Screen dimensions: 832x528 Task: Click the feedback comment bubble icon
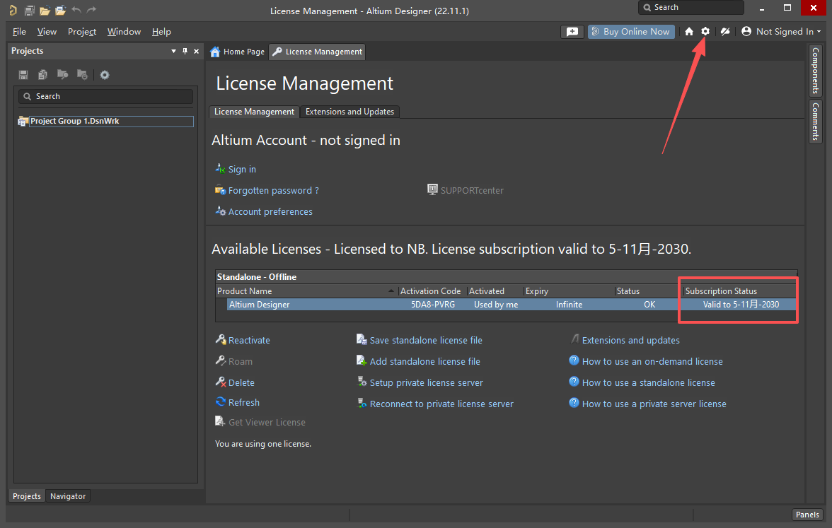click(x=572, y=31)
